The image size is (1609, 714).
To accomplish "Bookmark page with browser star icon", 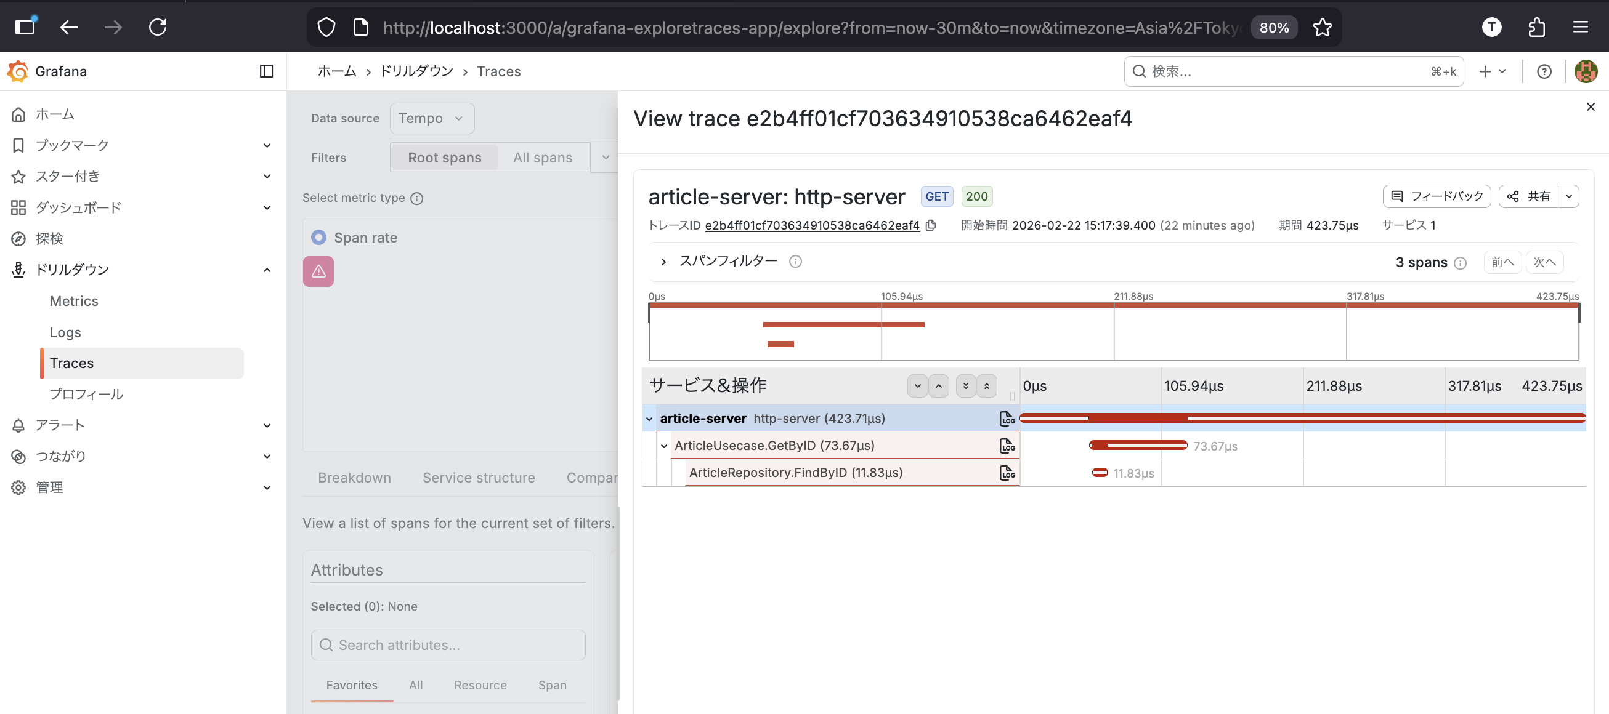I will coord(1322,28).
